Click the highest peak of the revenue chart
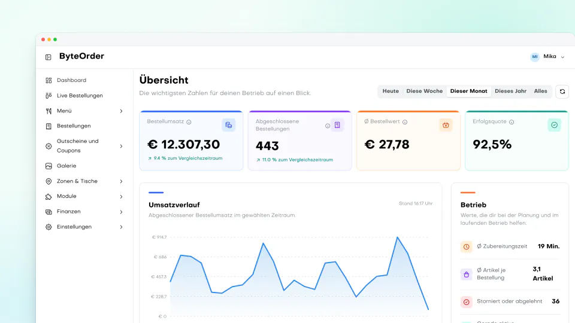 [x=397, y=237]
